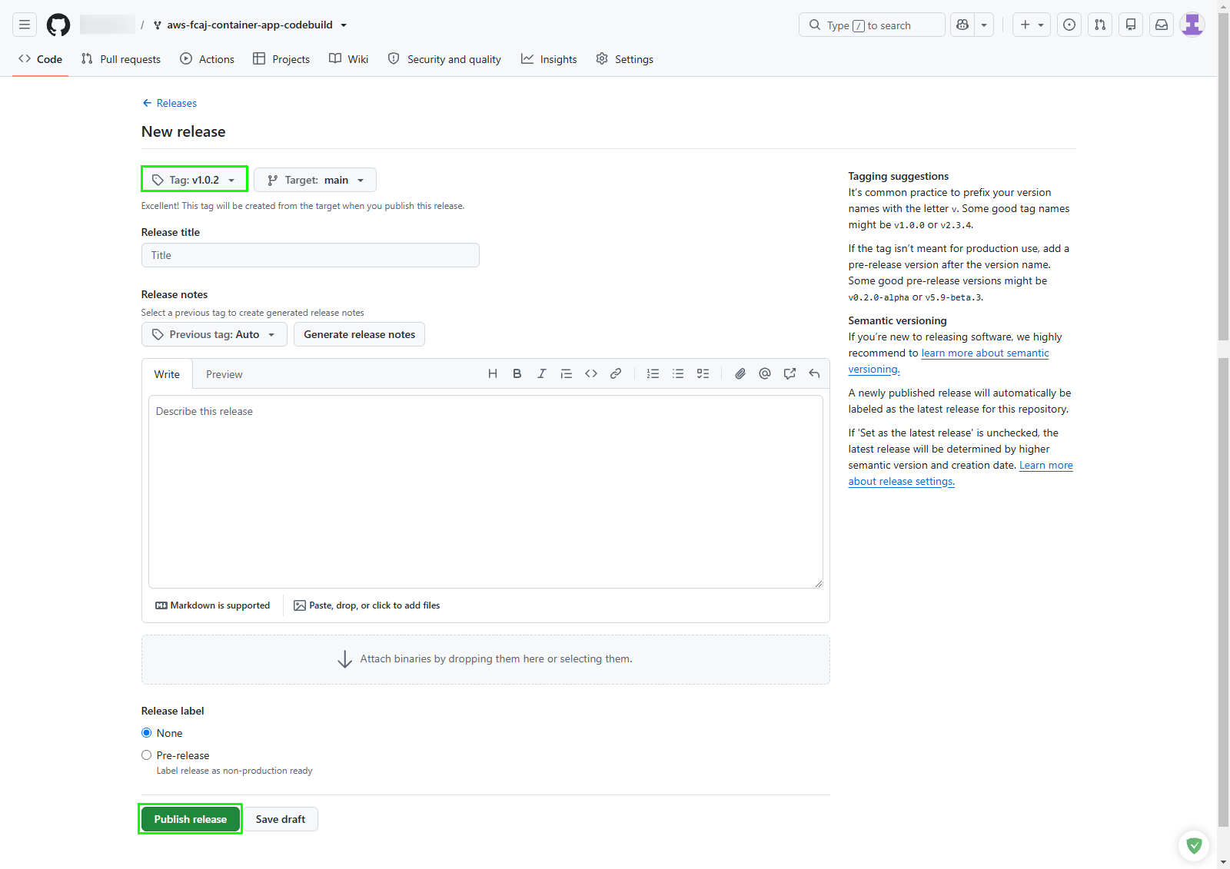
Task: Insert a numbered list
Action: click(653, 373)
